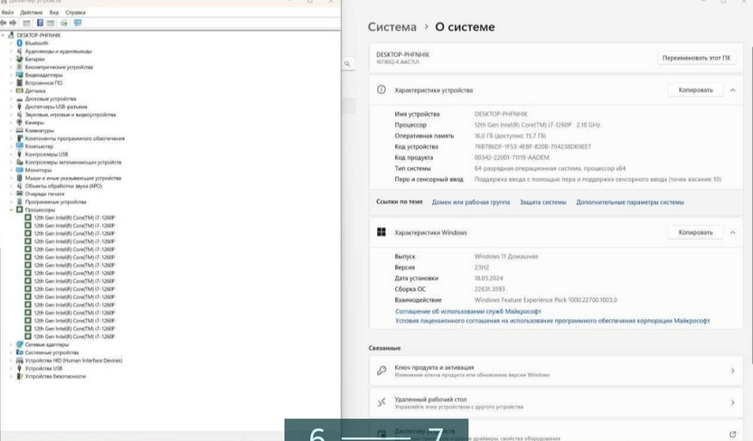Viewport: 753px width, 441px height.
Task: Collapse the Характеристики Windows section chevron
Action: [732, 233]
